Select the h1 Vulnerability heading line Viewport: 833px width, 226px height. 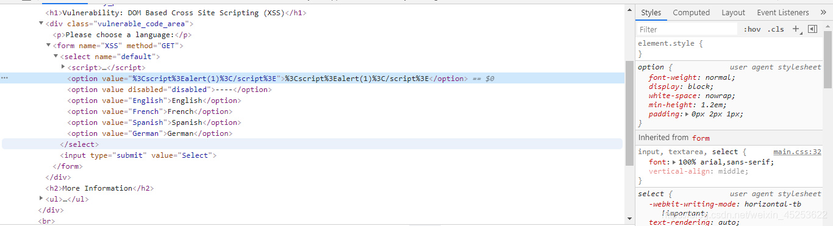click(176, 13)
